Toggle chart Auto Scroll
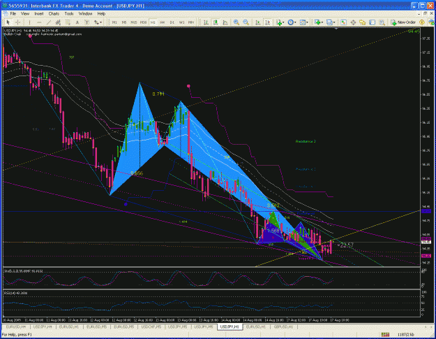Viewport: 436px width, 339px height. click(x=258, y=22)
